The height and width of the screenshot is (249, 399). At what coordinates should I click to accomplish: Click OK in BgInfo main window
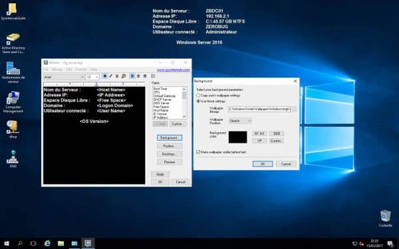[160, 182]
